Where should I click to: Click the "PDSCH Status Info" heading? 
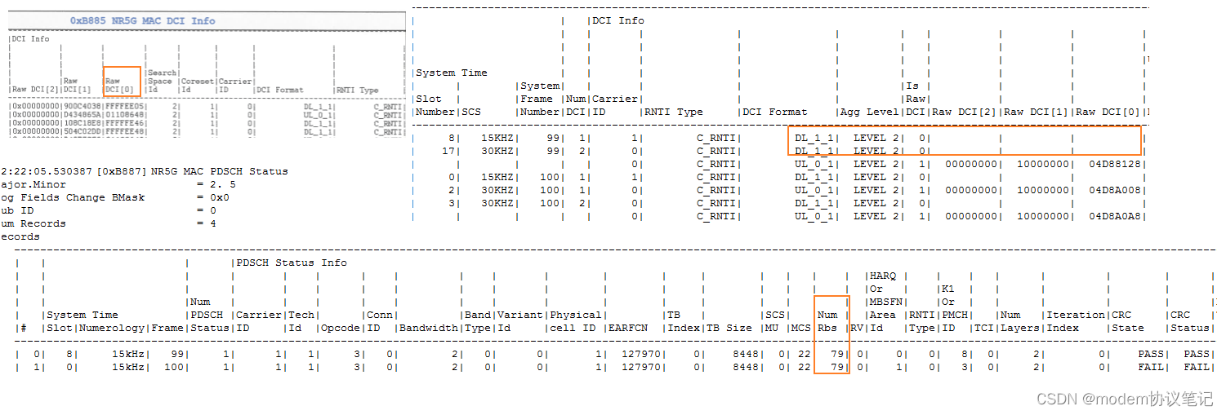pyautogui.click(x=292, y=263)
